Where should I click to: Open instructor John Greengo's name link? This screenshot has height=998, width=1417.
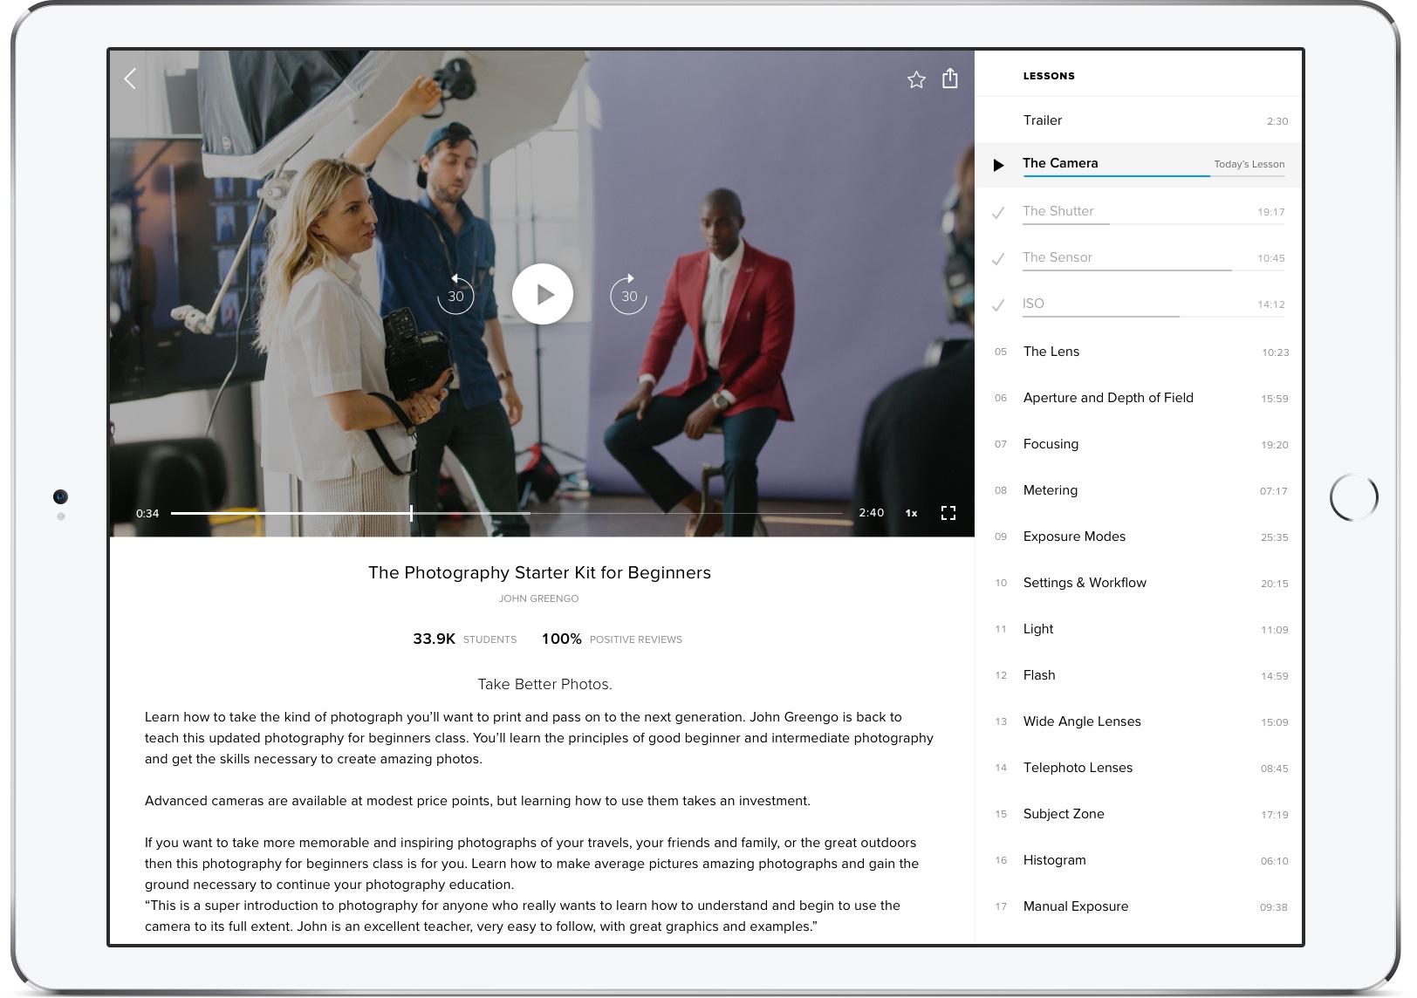[538, 598]
